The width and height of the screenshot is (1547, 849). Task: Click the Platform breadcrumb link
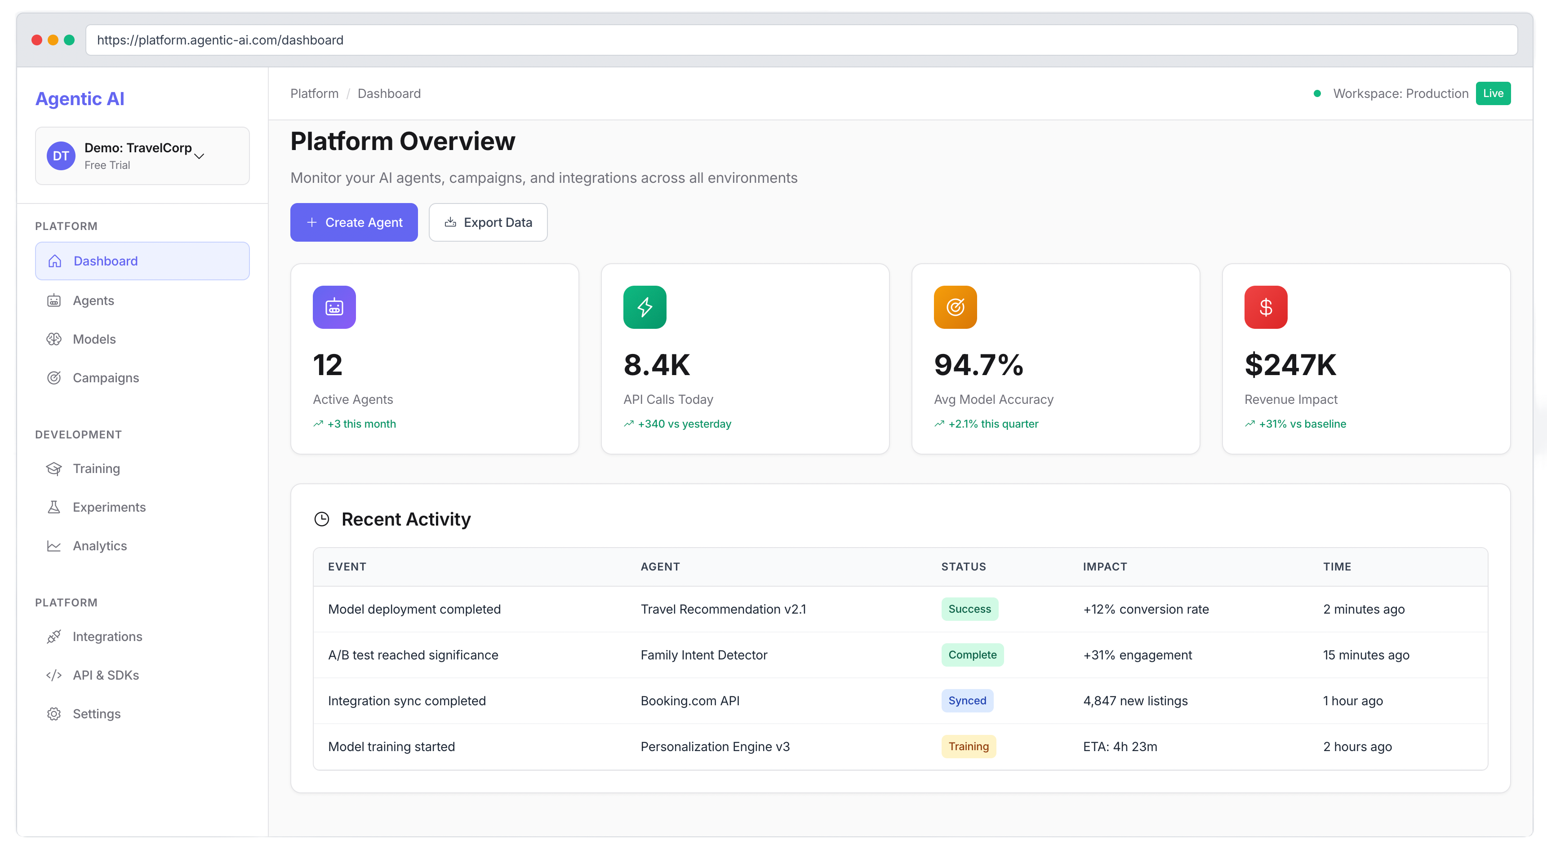314,93
